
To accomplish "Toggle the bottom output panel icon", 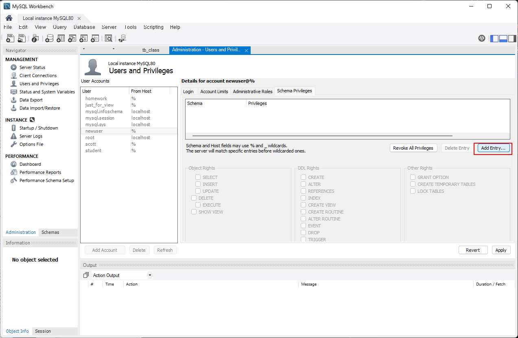I will click(503, 39).
